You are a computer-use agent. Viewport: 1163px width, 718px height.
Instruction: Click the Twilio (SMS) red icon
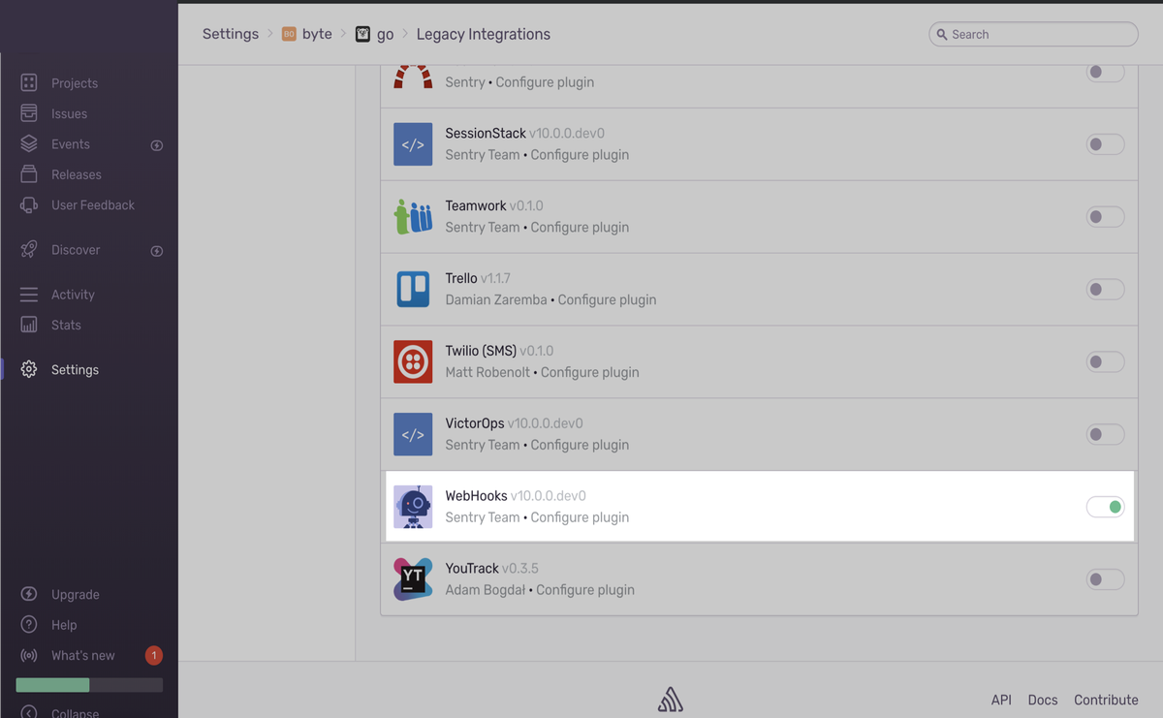tap(413, 362)
